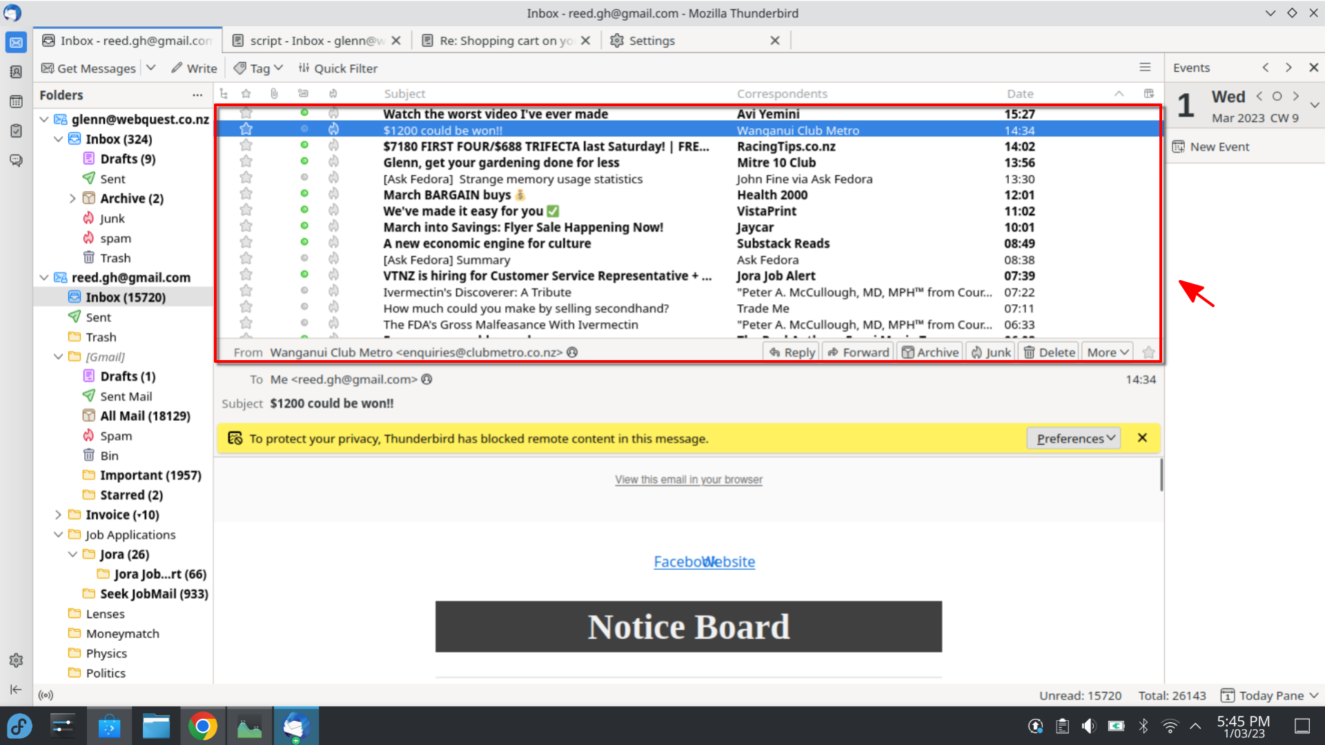Switch to the Settings tab
Image resolution: width=1325 pixels, height=745 pixels.
tap(651, 41)
